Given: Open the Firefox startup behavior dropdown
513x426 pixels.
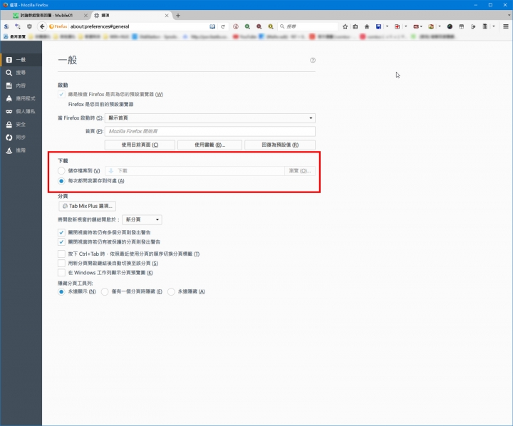Looking at the screenshot, I should click(210, 118).
